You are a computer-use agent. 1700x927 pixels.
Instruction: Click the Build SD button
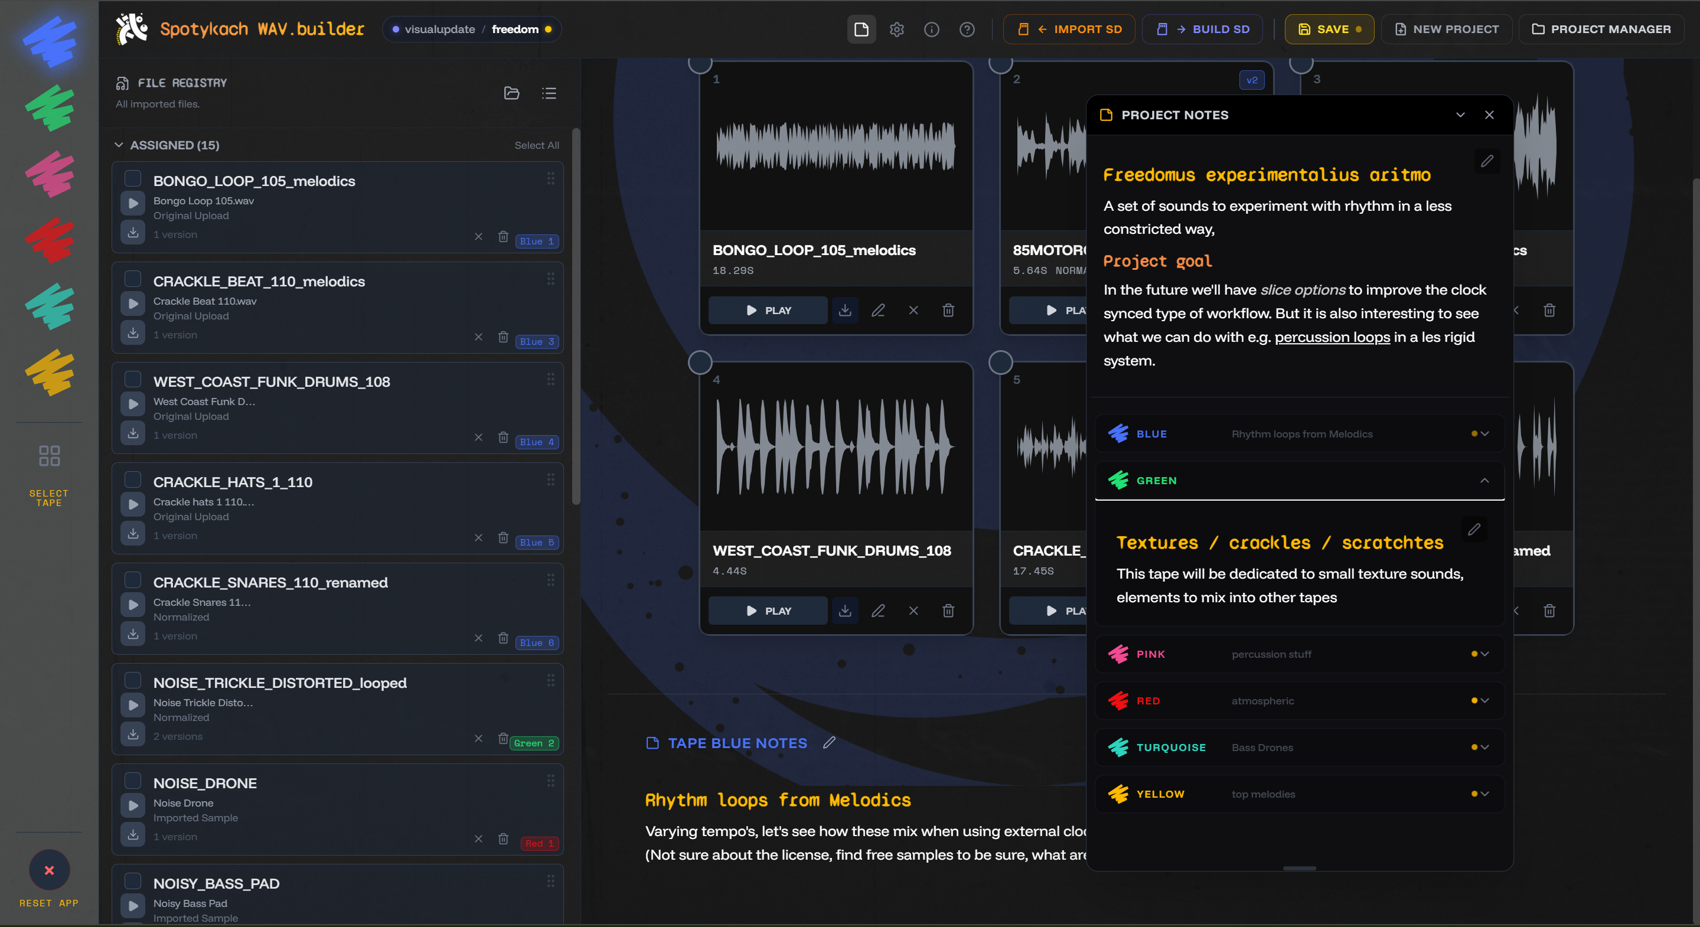point(1202,29)
